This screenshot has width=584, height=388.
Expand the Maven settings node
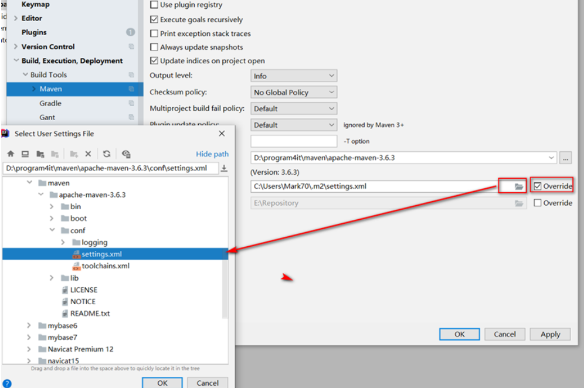34,89
